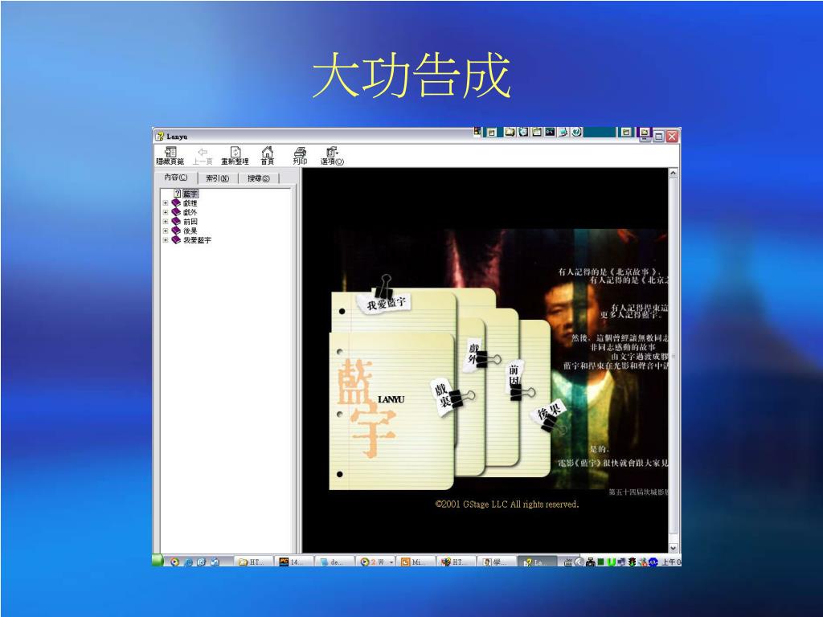Viewport: 823px width, 617px height.
Task: Click the content pane scroll-up arrow
Action: tap(673, 174)
